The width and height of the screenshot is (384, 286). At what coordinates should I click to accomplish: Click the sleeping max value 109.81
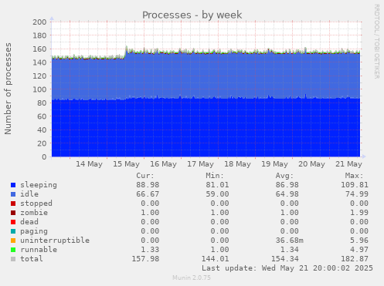click(x=355, y=185)
